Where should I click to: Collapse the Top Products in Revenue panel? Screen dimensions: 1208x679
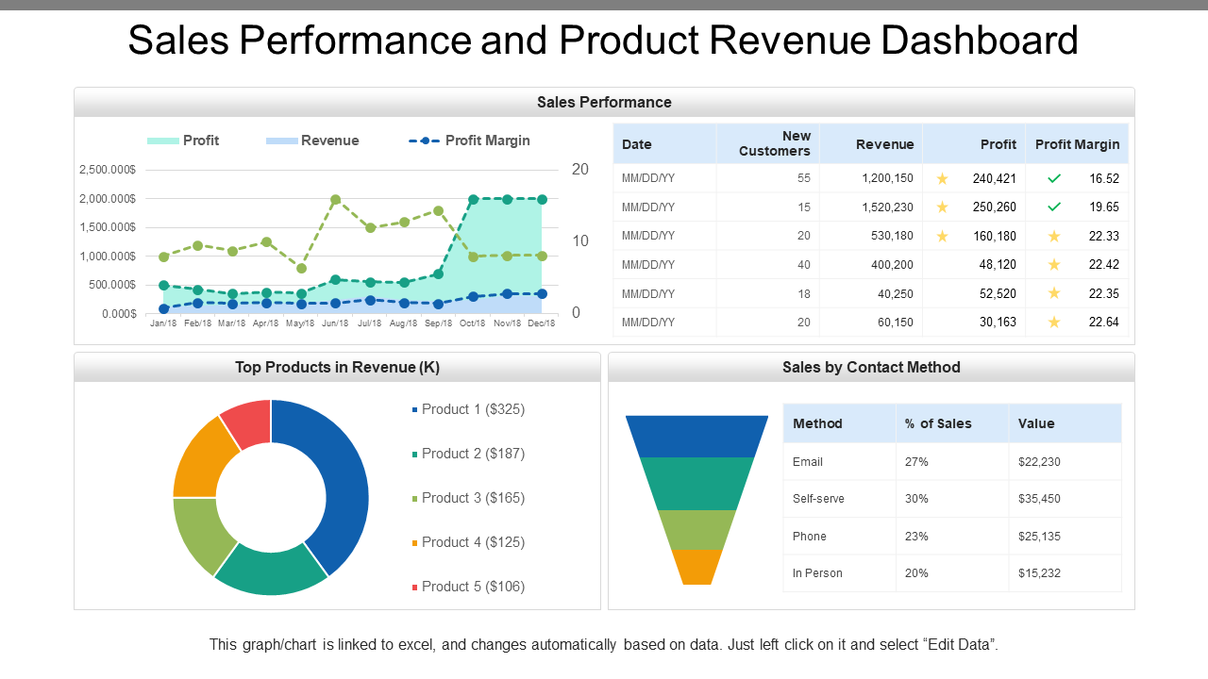(336, 367)
